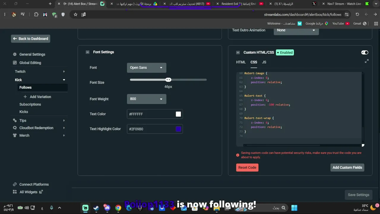Open Steam from the taskbar
The width and height of the screenshot is (380, 214).
tap(96, 208)
